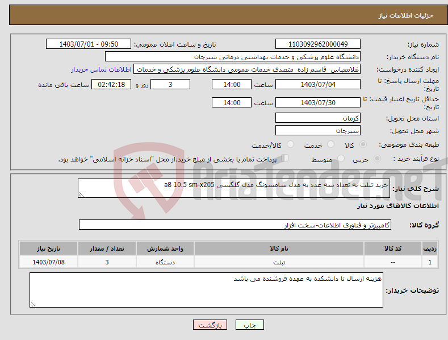Select the کالا radio button
This screenshot has height=340, width=448.
coord(363,144)
